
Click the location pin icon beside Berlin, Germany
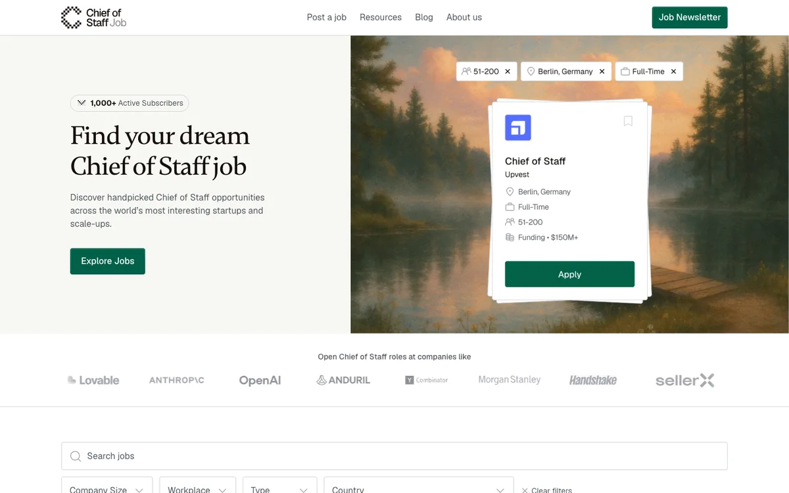(510, 192)
